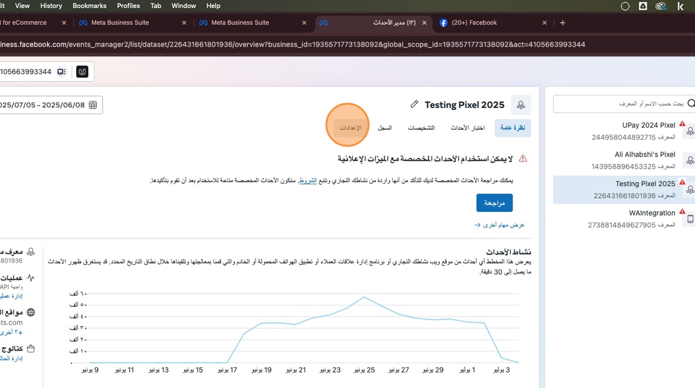Click the account switcher icon next to 105663993344

pos(61,72)
